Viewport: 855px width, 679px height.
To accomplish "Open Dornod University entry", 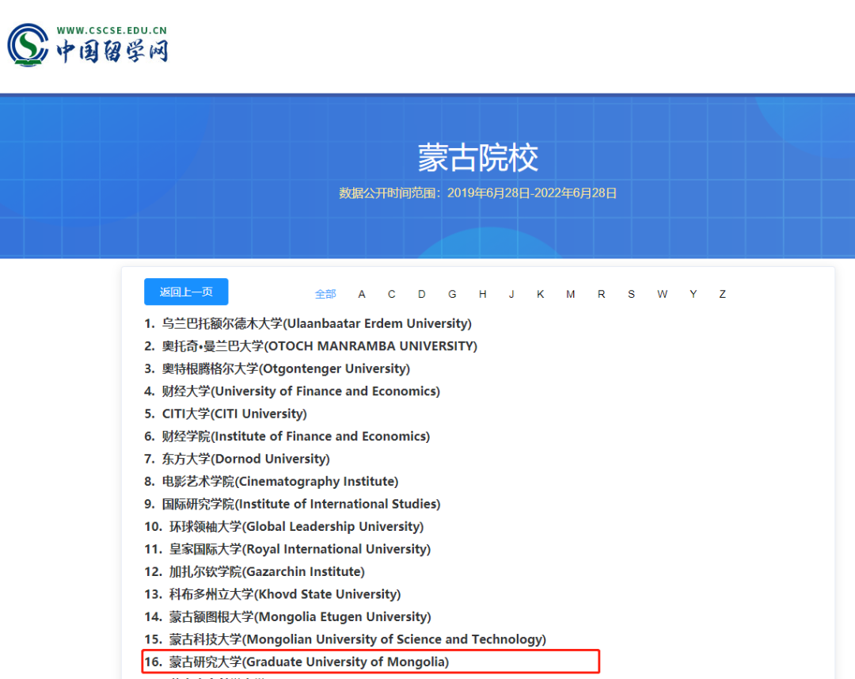I will (x=237, y=459).
